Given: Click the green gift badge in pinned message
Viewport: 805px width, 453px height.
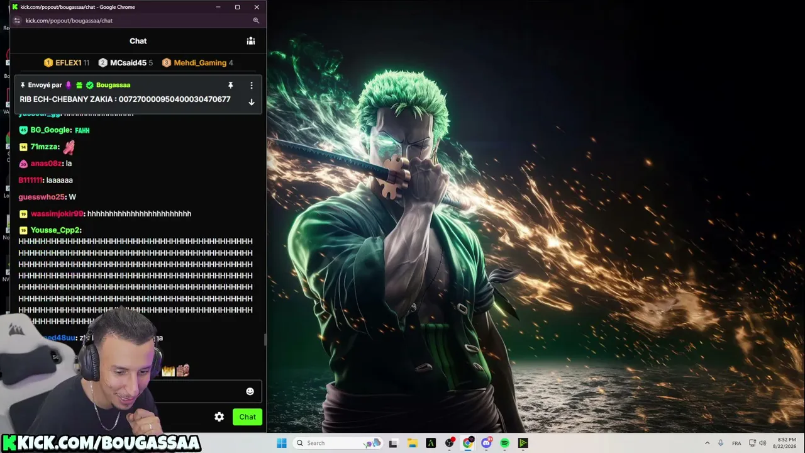Looking at the screenshot, I should 79,85.
